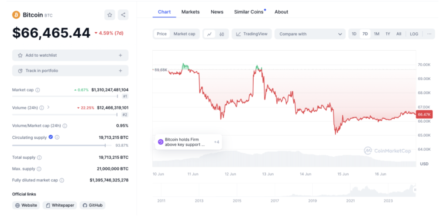Image resolution: width=447 pixels, height=223 pixels.
Task: Click Track in portfolio button
Action: [x=70, y=71]
